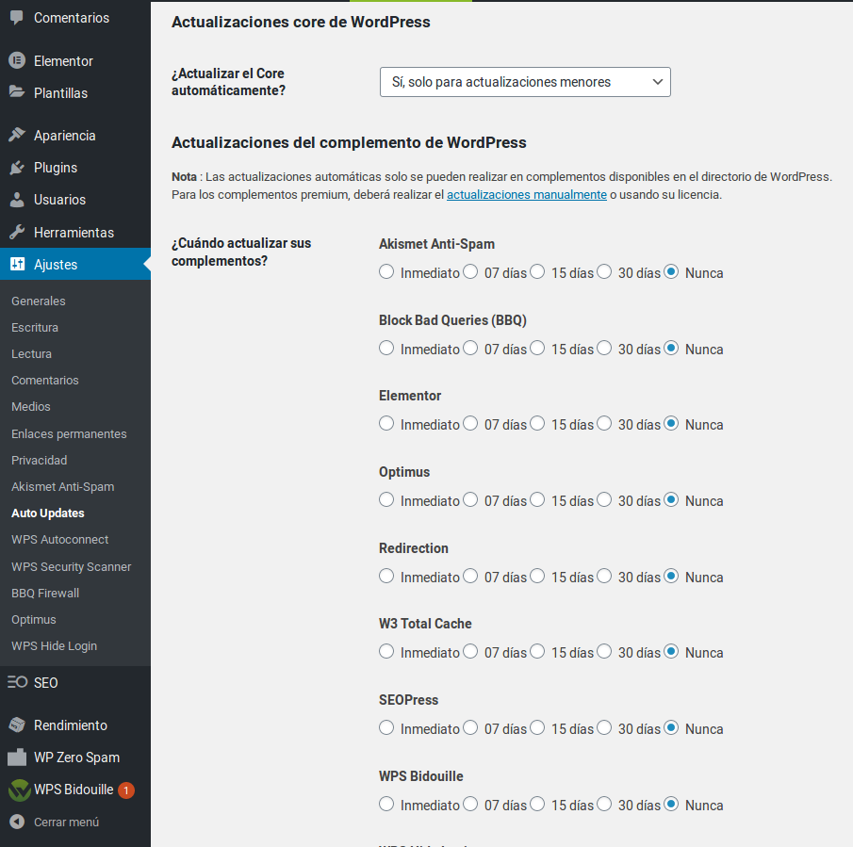Viewport: 853px width, 847px height.
Task: Select 15 días for W3 Total Cache
Action: (x=537, y=651)
